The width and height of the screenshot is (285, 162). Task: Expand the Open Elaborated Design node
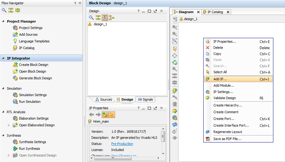pos(9,125)
